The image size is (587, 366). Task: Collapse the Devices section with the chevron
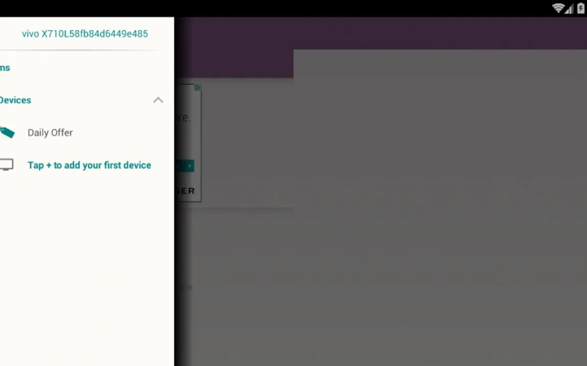point(158,100)
